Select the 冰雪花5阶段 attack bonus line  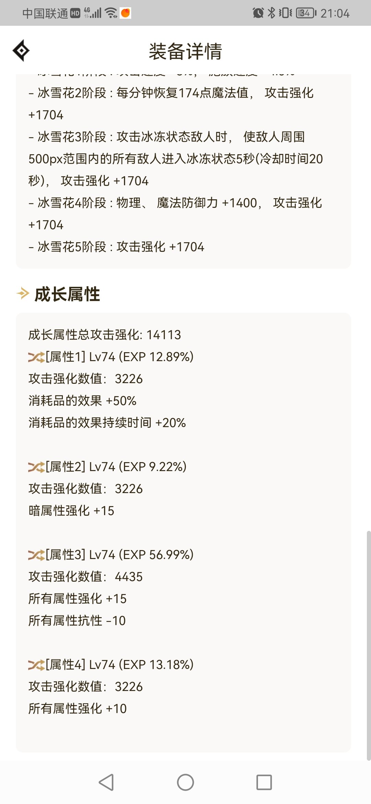coord(116,247)
